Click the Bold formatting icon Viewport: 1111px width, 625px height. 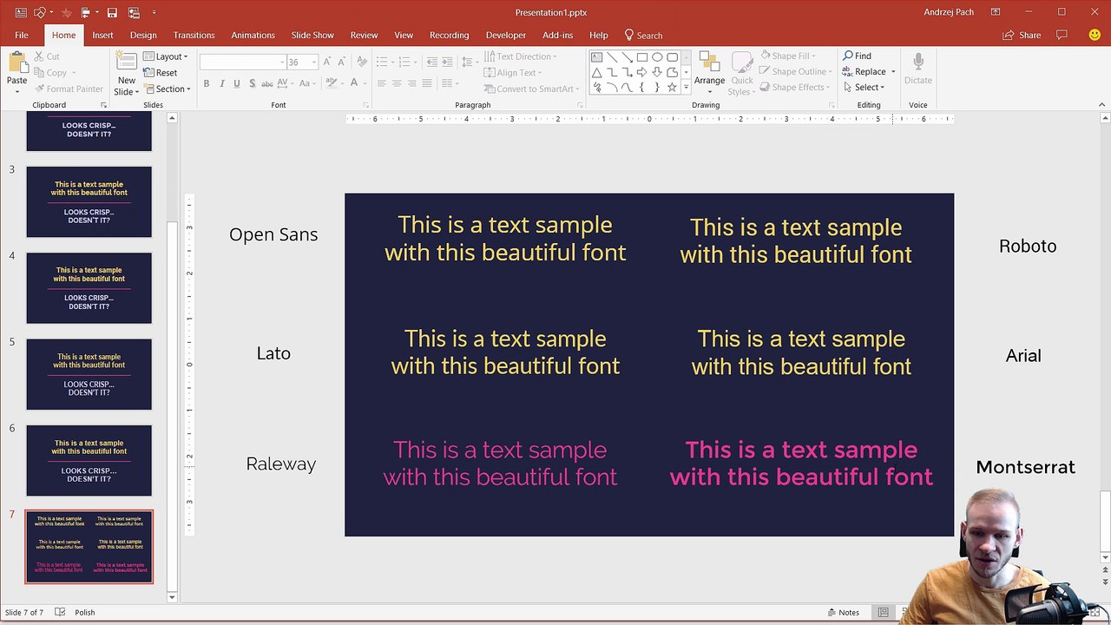[x=207, y=83]
